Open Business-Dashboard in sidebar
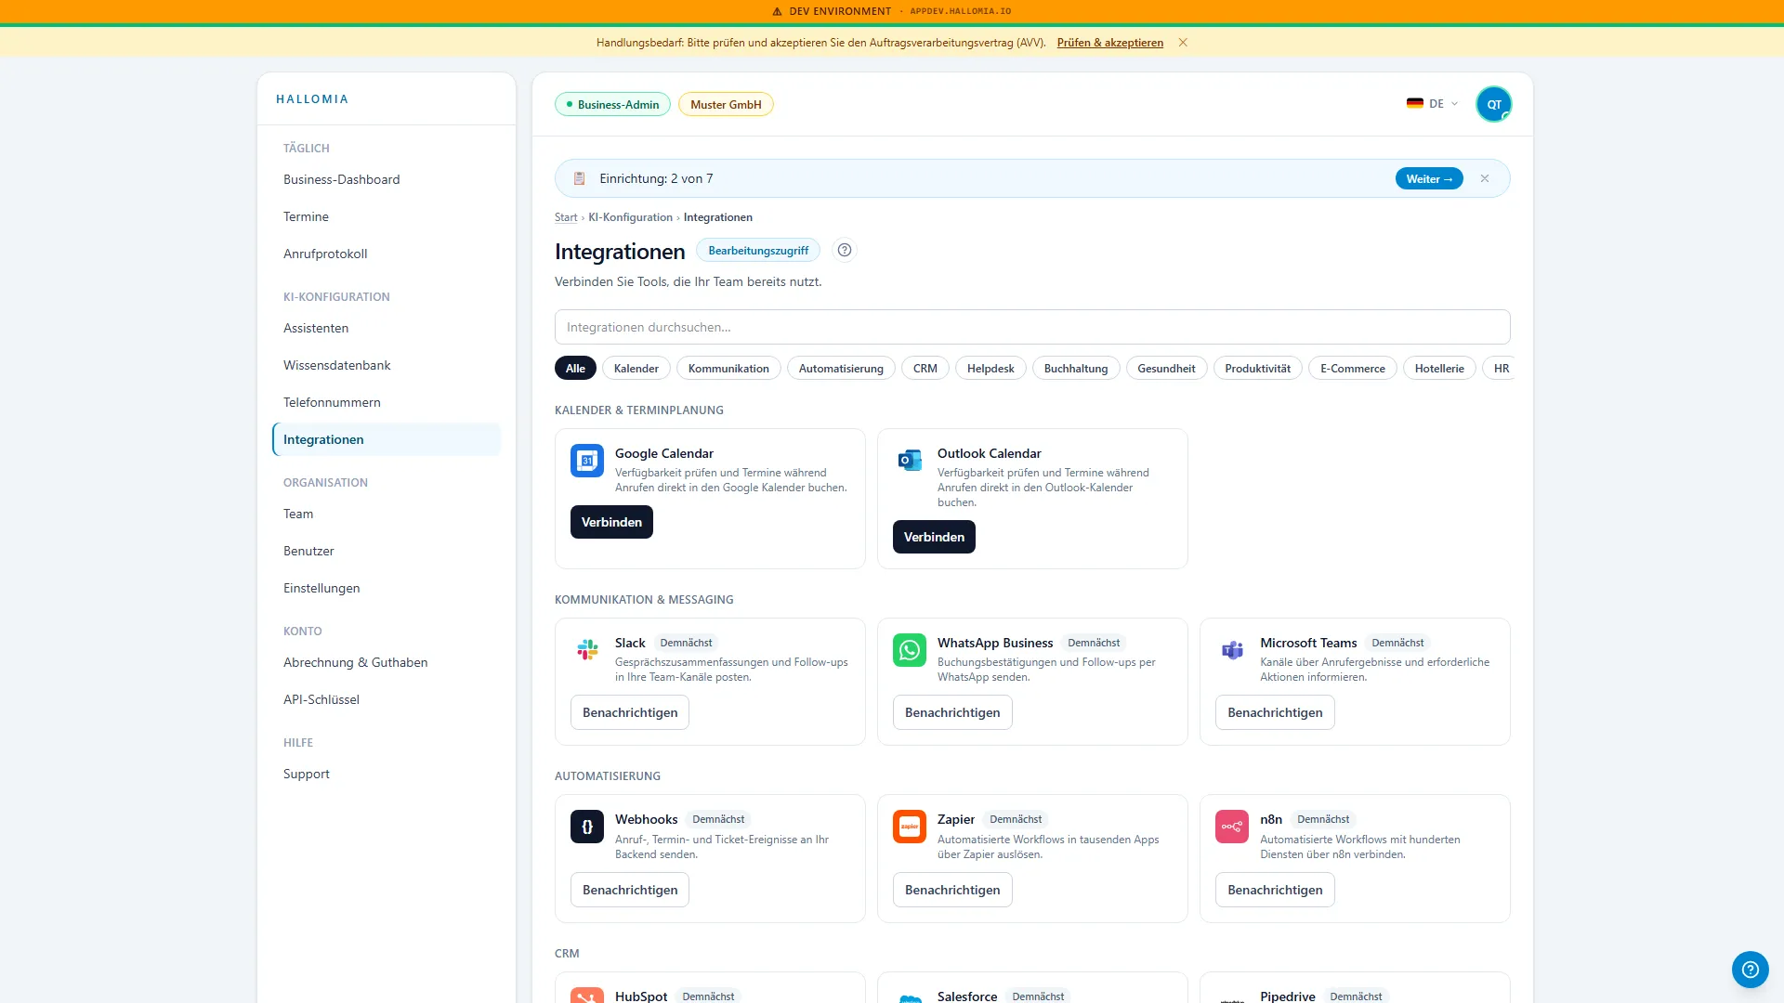This screenshot has height=1003, width=1784. click(x=387, y=179)
